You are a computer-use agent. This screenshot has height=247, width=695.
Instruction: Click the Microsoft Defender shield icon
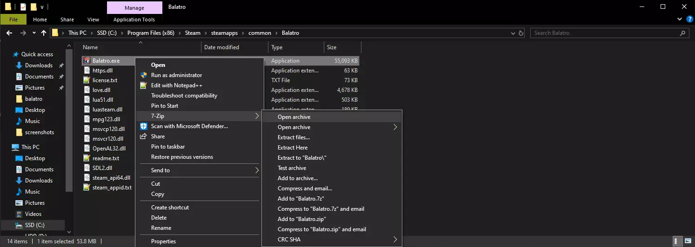pos(144,126)
